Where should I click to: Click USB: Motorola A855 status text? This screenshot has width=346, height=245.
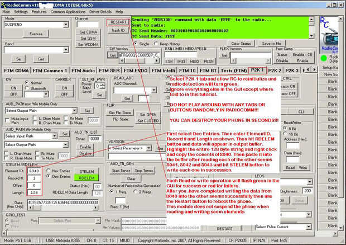coord(63,241)
